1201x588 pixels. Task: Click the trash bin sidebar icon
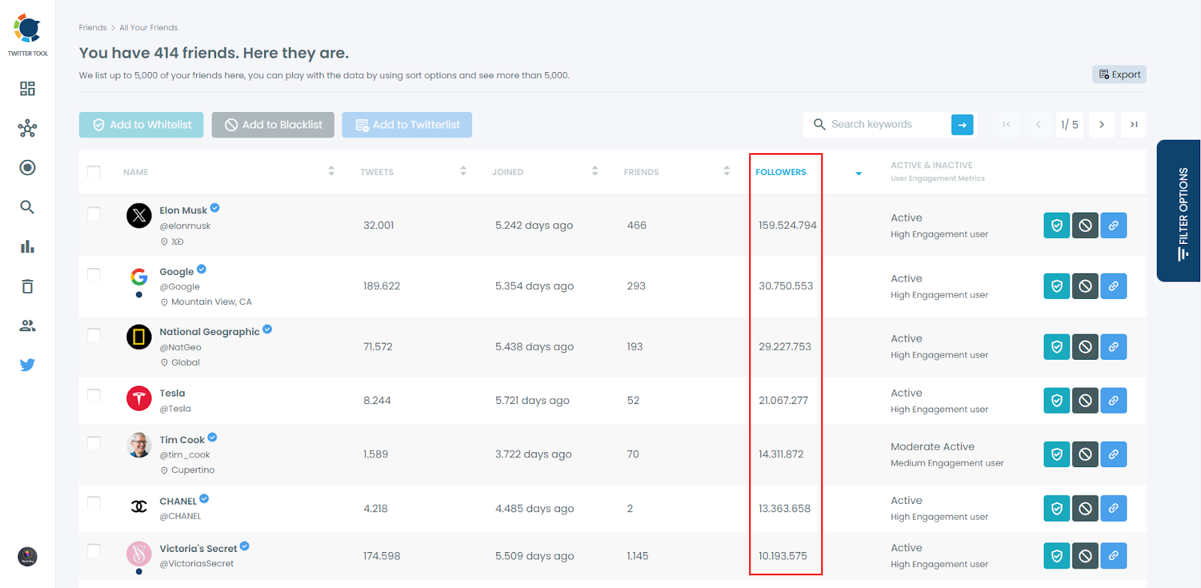[x=27, y=286]
